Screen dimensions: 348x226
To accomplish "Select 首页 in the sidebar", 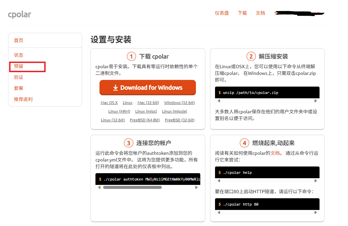I will [x=19, y=40].
